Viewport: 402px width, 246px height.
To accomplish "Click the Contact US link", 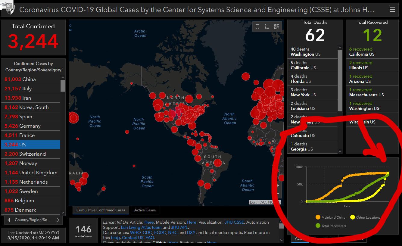I will tap(132, 238).
